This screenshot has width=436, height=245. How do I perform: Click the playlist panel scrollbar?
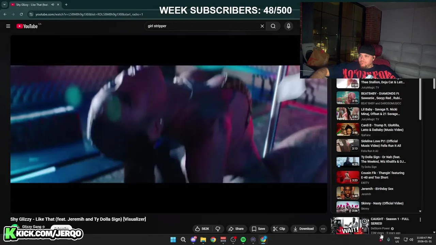(420, 99)
